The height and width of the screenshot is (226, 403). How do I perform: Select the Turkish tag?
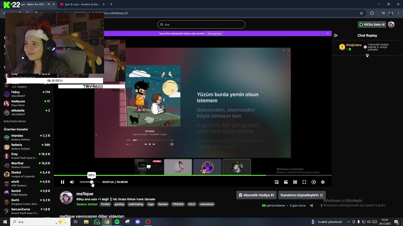click(x=105, y=204)
